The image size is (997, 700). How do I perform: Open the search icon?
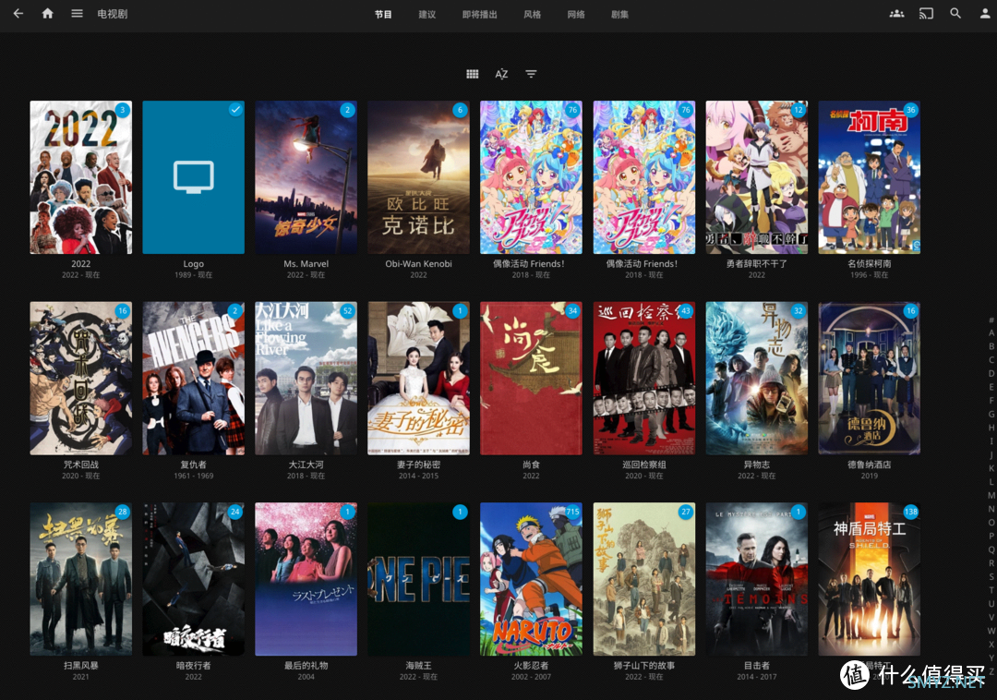955,13
